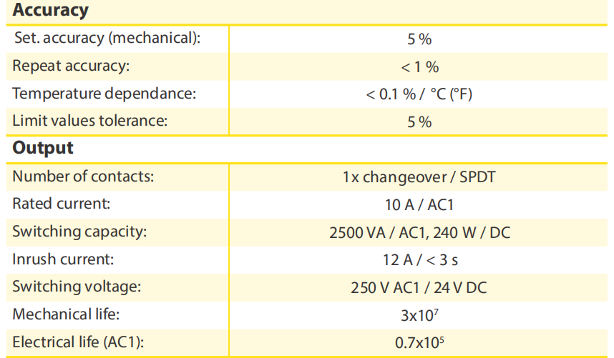Click the Limit values tolerance label
The height and width of the screenshot is (358, 614).
click(x=90, y=121)
